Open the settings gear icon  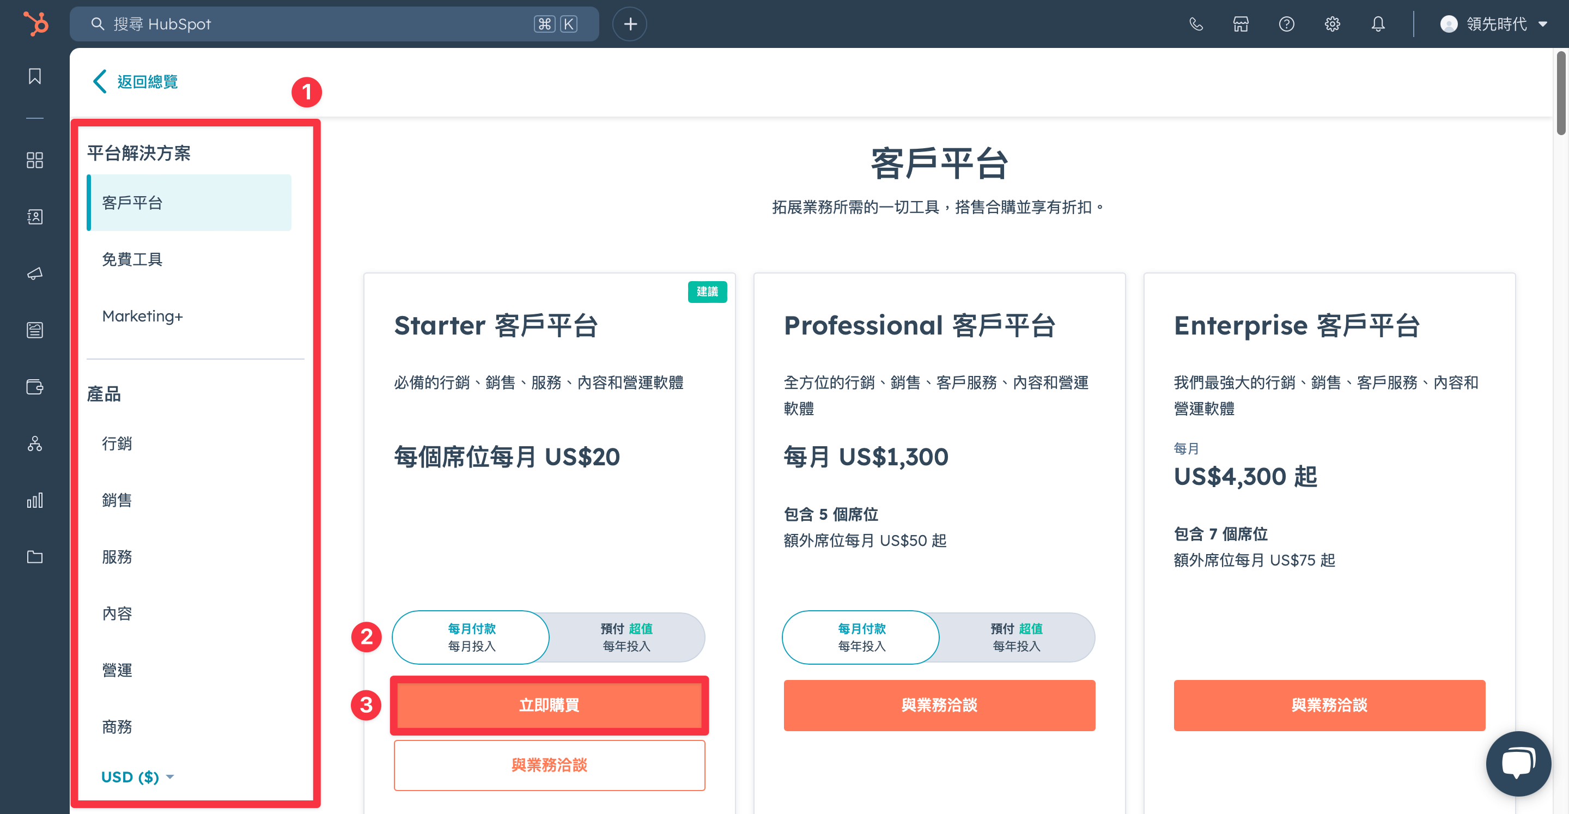pos(1332,24)
